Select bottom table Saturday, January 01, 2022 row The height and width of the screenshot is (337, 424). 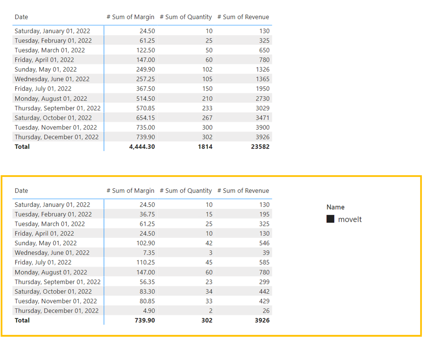point(142,205)
